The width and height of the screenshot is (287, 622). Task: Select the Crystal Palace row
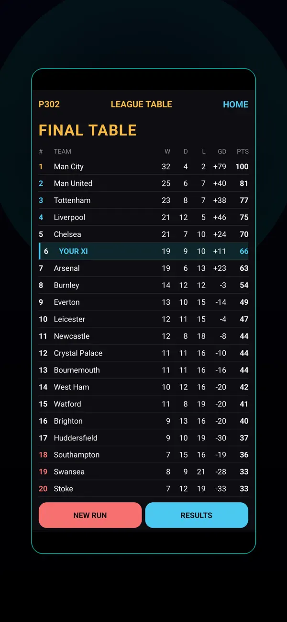(143, 353)
